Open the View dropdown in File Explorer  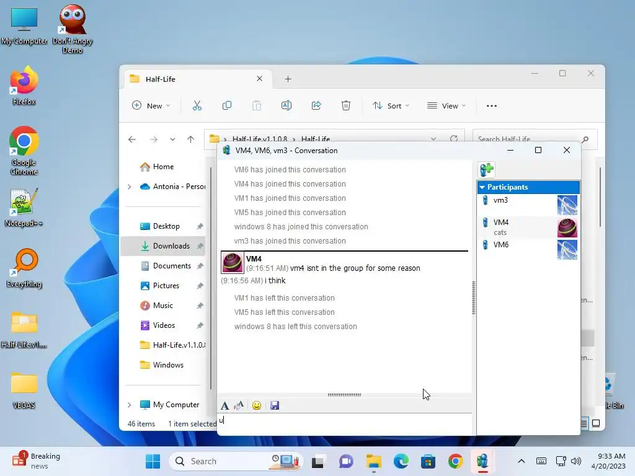tap(446, 105)
